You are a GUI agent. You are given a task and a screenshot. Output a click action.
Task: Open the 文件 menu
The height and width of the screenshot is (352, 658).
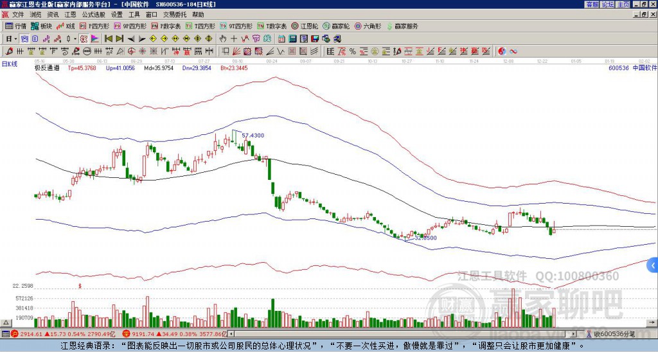click(18, 15)
